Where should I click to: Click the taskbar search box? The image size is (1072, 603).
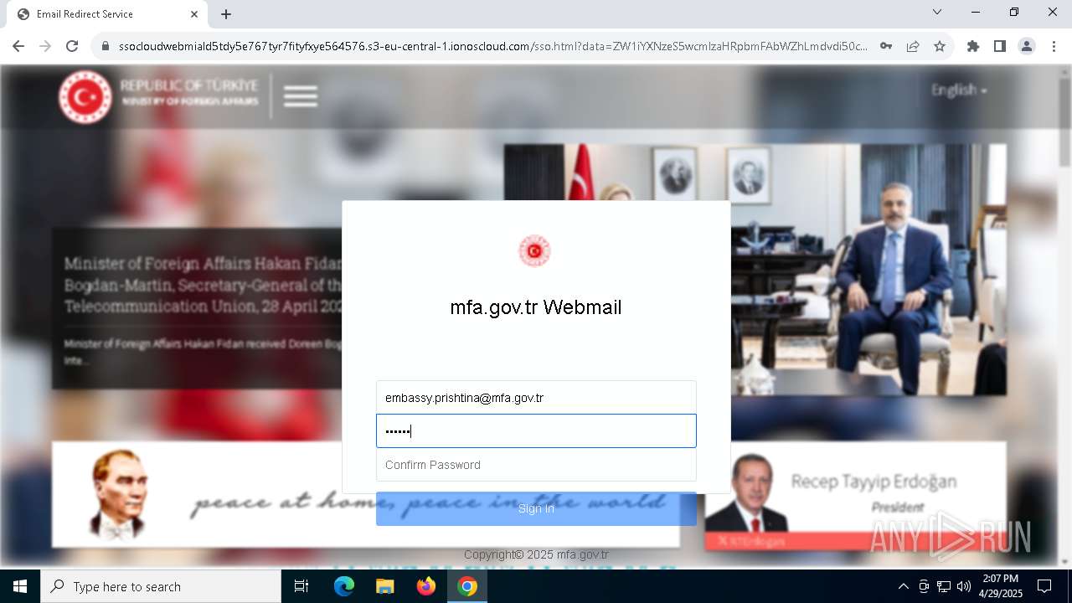pyautogui.click(x=161, y=586)
